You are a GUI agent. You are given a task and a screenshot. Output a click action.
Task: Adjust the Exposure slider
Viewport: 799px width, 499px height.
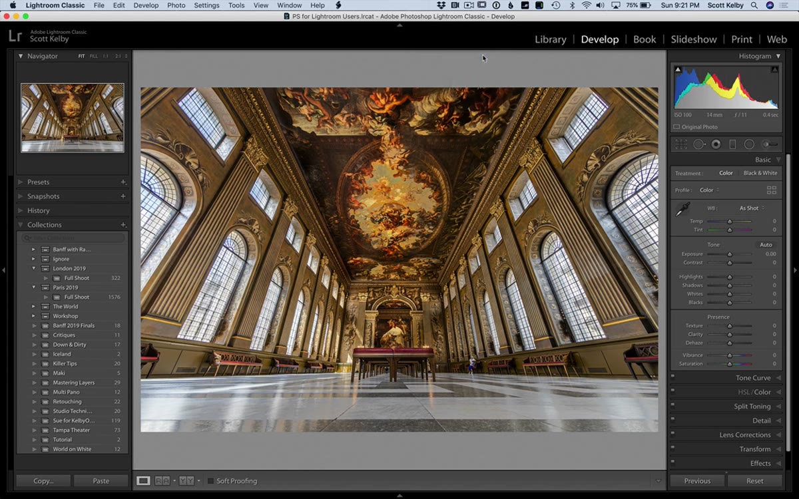(730, 254)
